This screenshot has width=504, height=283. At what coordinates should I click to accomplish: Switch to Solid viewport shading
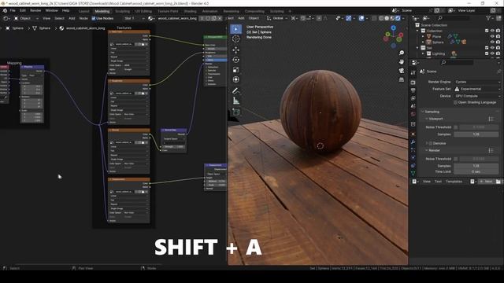point(387,18)
